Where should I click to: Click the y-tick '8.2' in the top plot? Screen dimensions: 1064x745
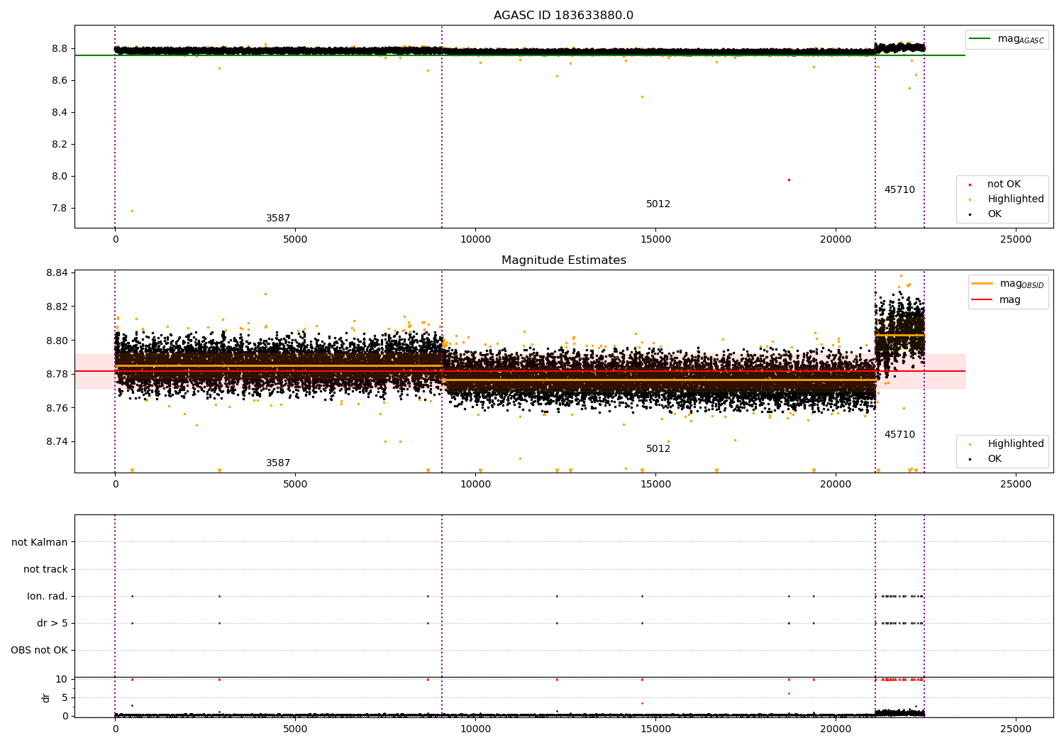click(60, 144)
